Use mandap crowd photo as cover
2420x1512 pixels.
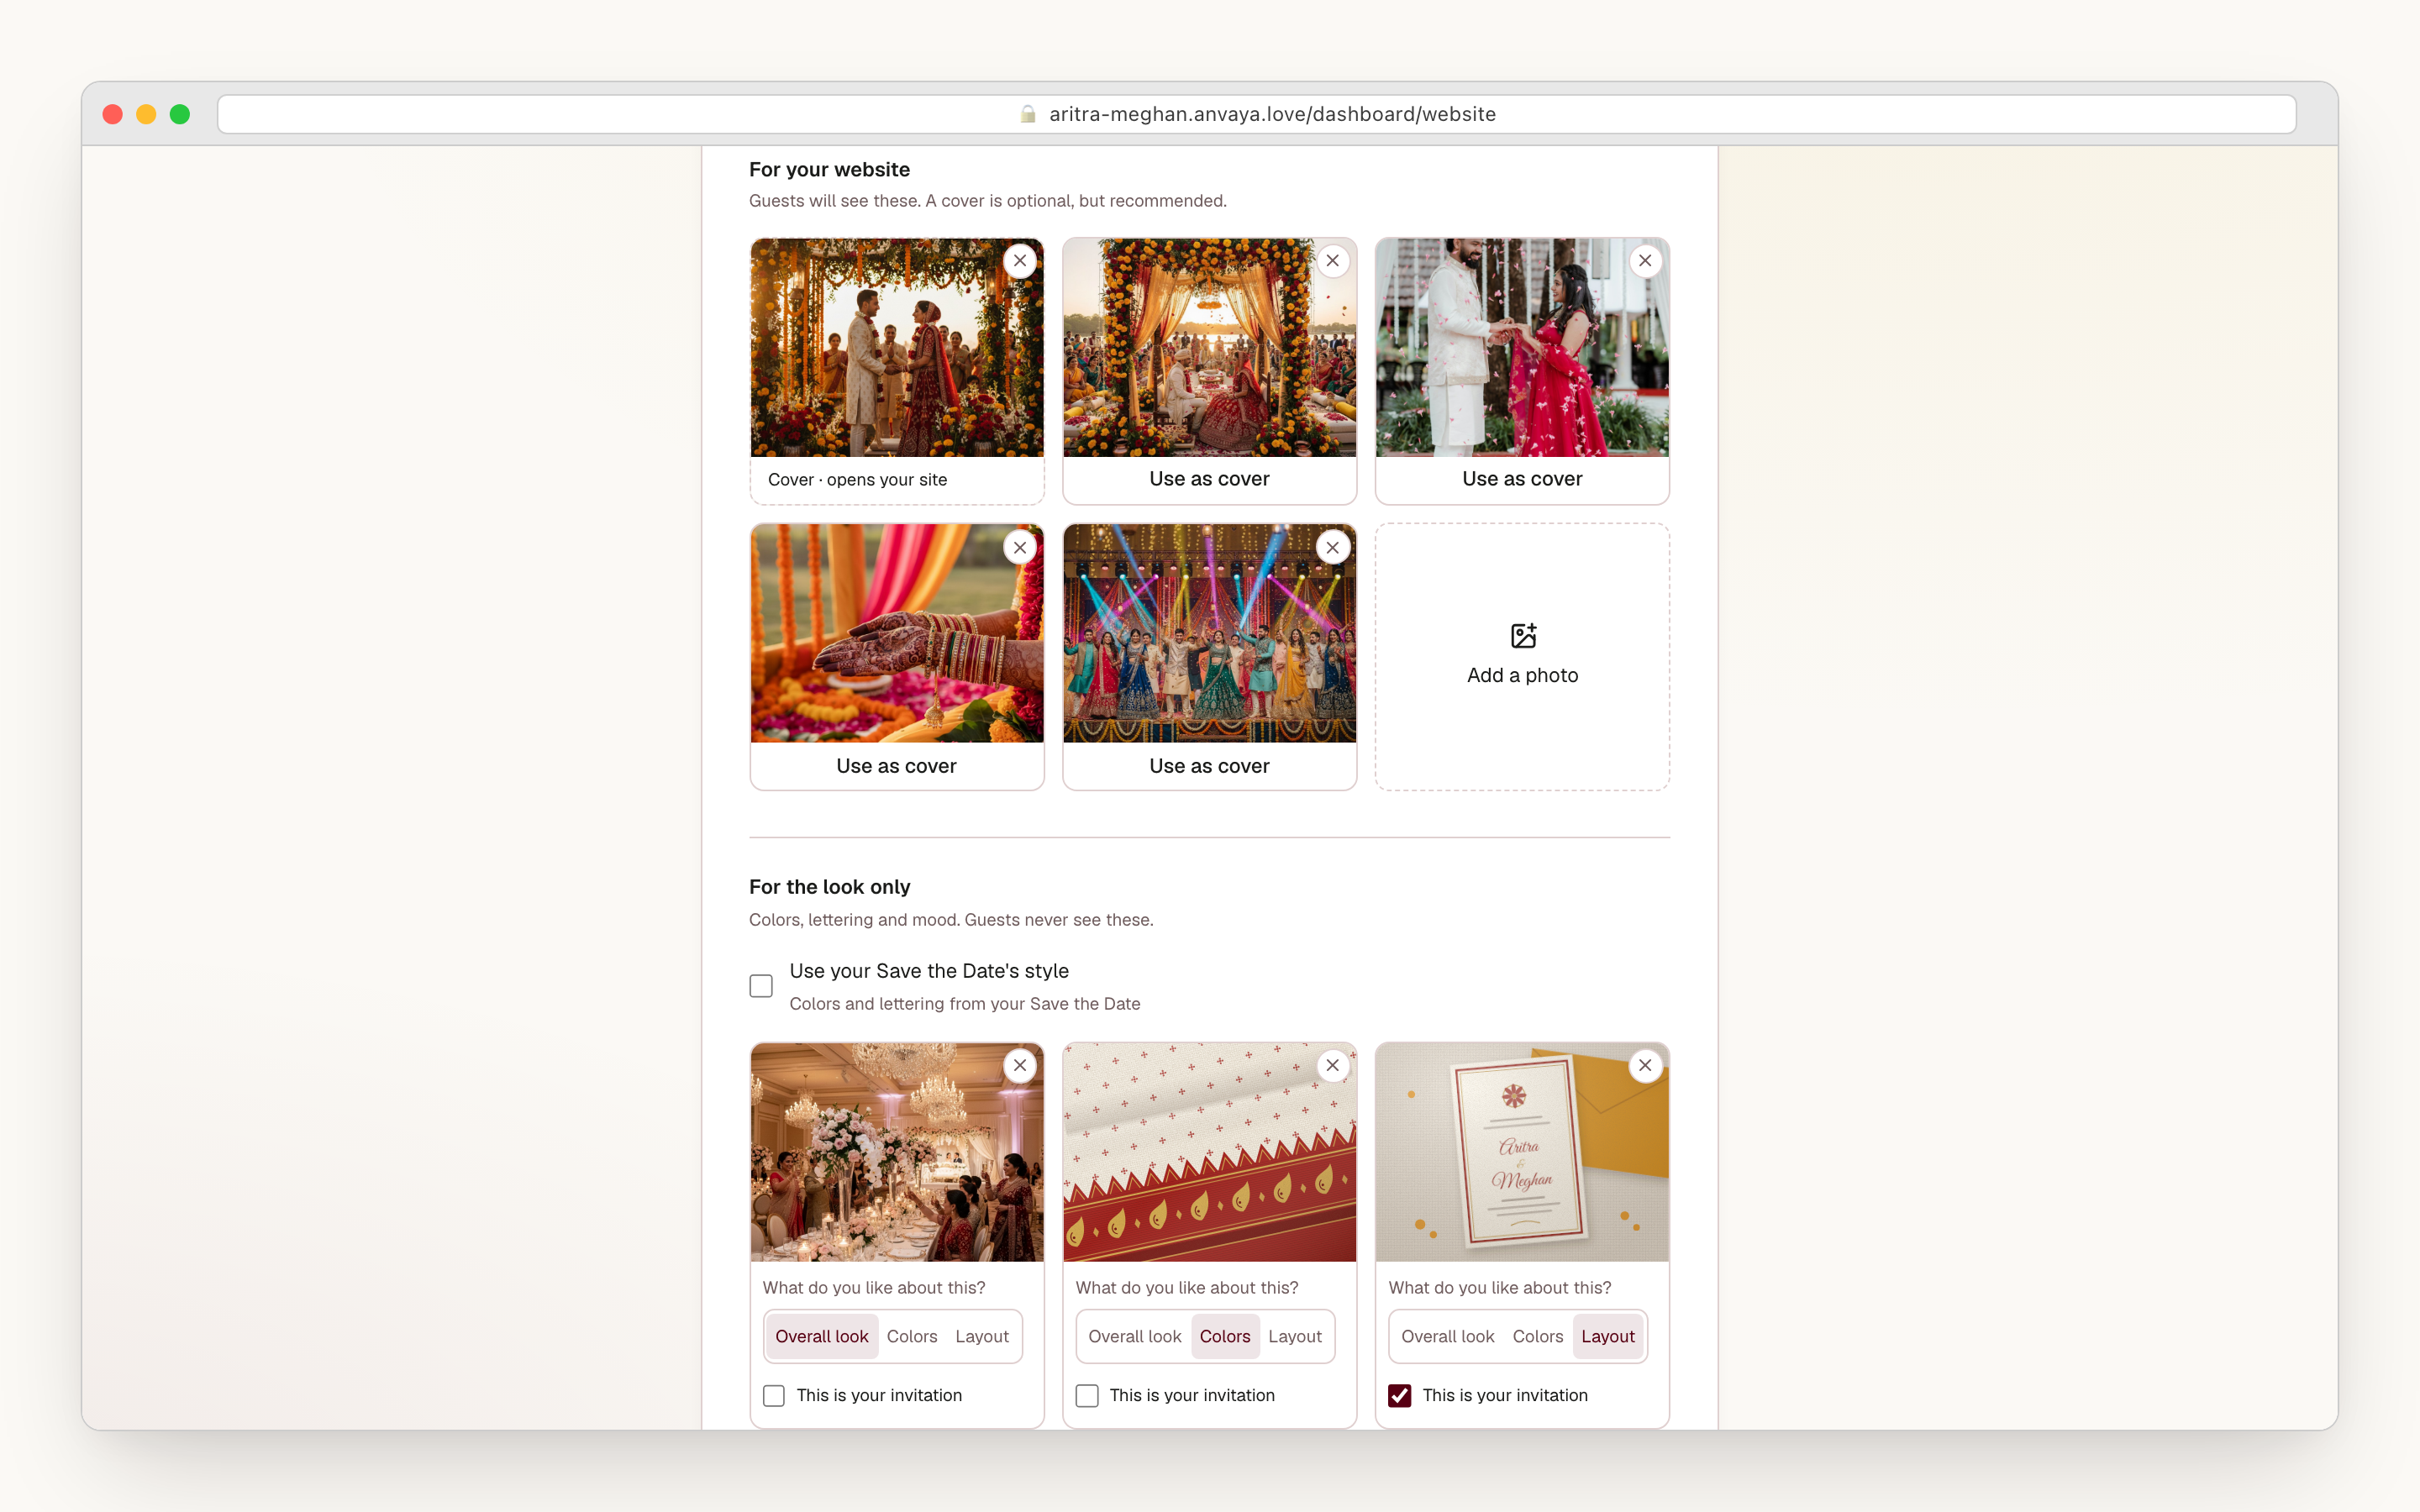click(1209, 479)
